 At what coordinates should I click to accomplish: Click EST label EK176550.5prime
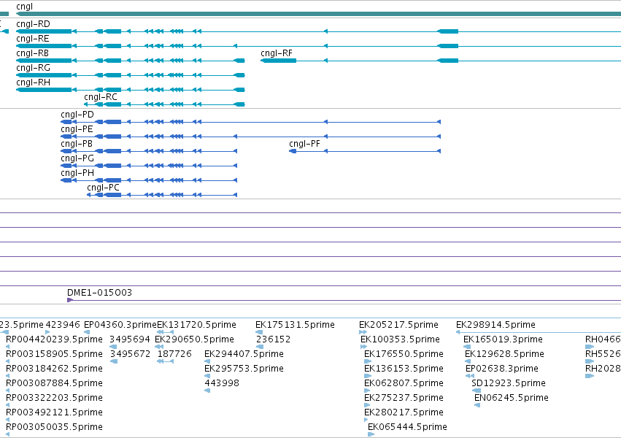[404, 355]
